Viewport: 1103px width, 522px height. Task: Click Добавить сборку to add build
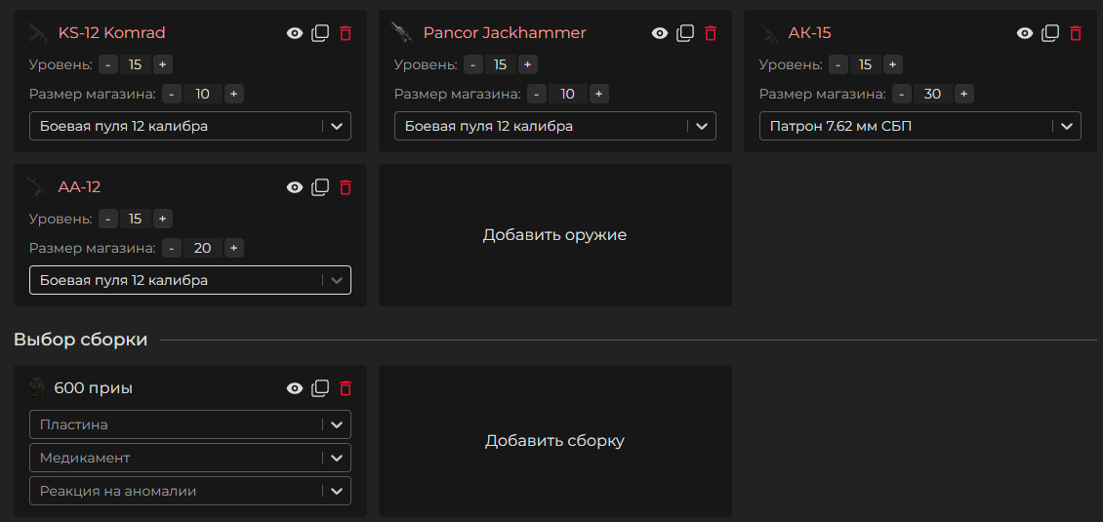[x=554, y=441]
